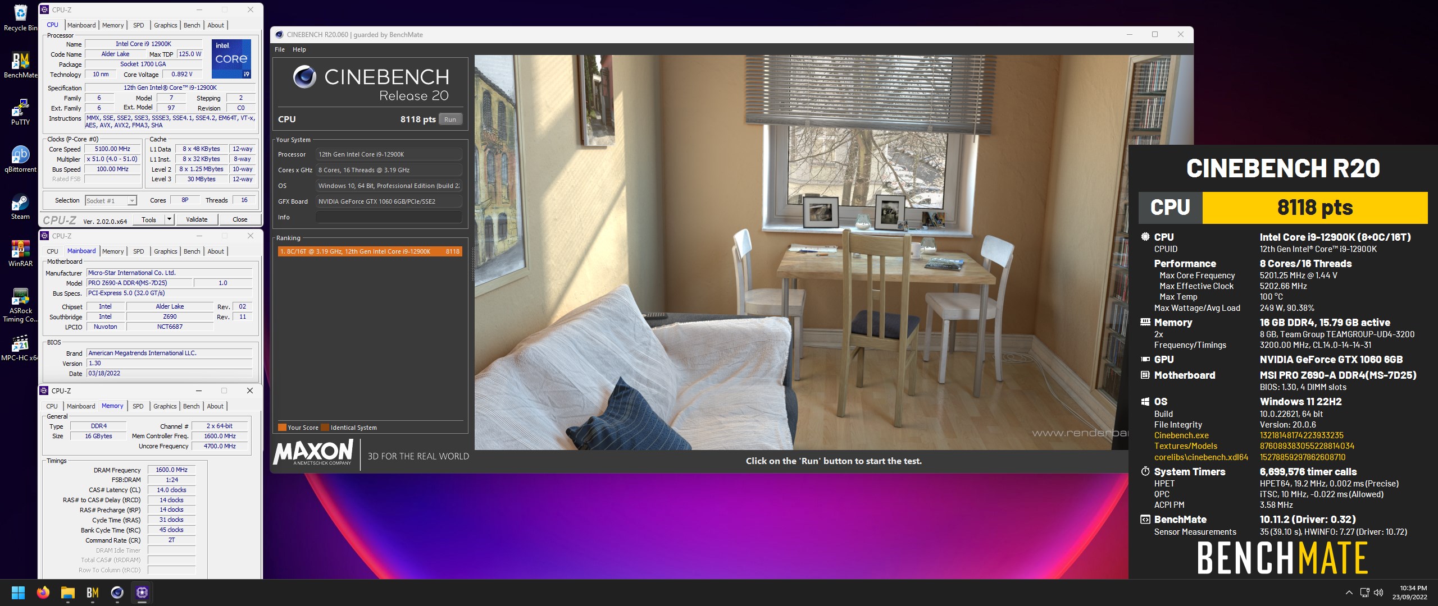
Task: Open the PuTTY desktop icon
Action: pyautogui.click(x=20, y=112)
